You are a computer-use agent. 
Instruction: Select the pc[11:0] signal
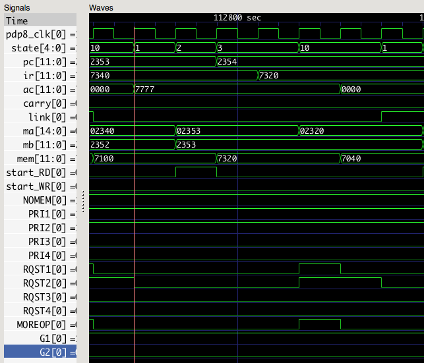tap(40, 62)
